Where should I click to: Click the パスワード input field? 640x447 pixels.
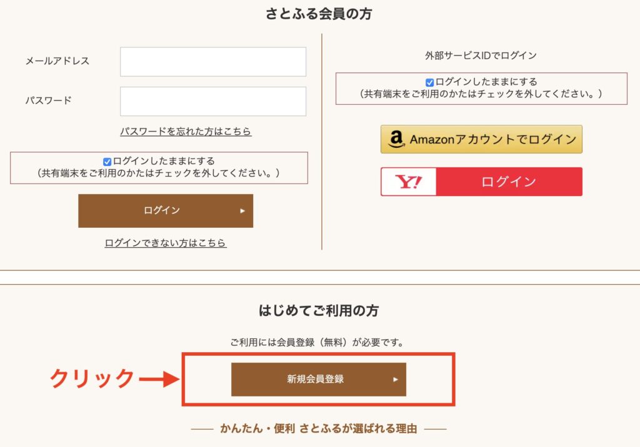[213, 101]
